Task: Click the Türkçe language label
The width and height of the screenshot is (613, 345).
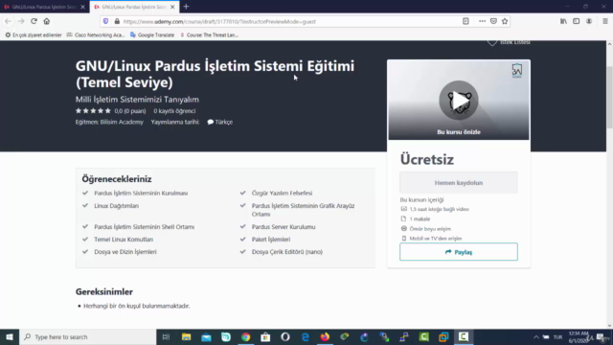Action: pyautogui.click(x=219, y=122)
